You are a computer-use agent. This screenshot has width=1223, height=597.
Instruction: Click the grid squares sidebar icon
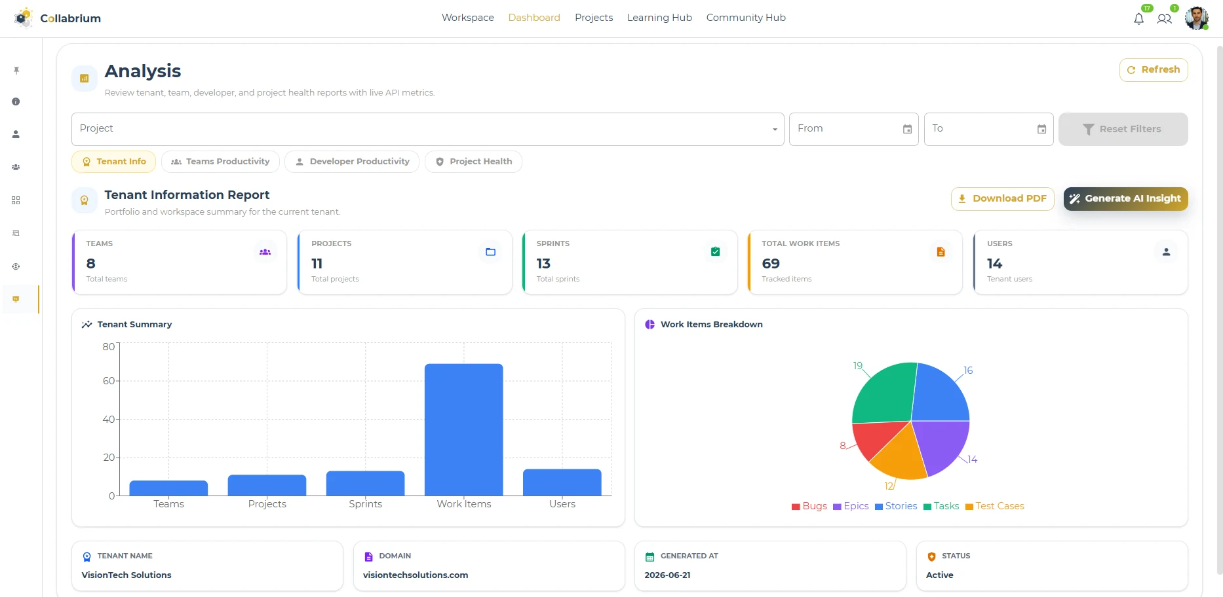(x=16, y=200)
